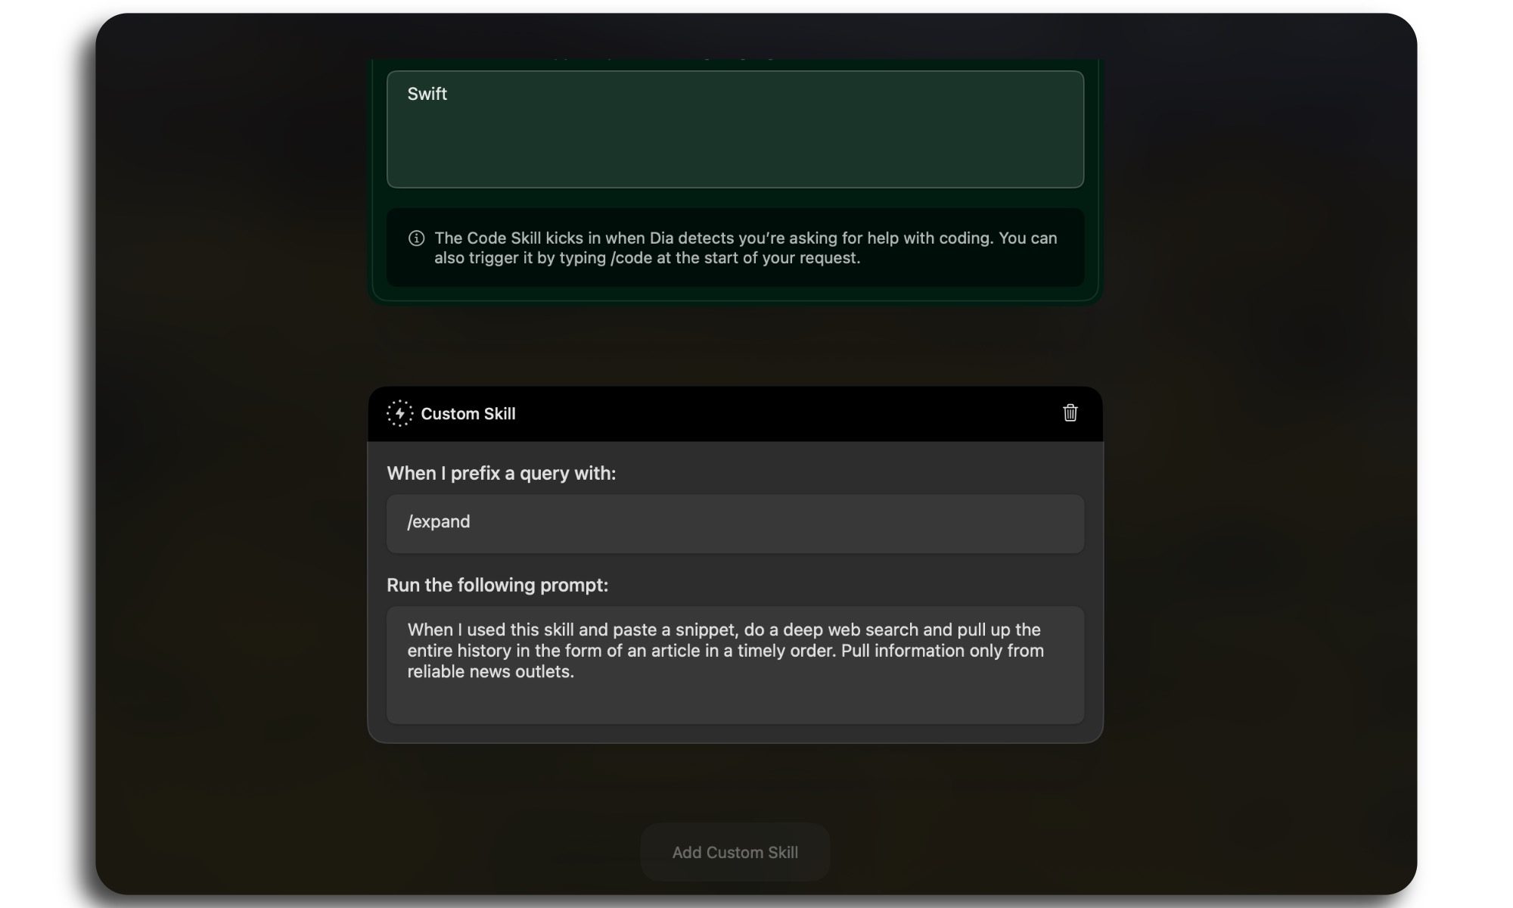Delete the Custom Skill with trash icon
Viewport: 1513px width, 908px height.
1070,413
